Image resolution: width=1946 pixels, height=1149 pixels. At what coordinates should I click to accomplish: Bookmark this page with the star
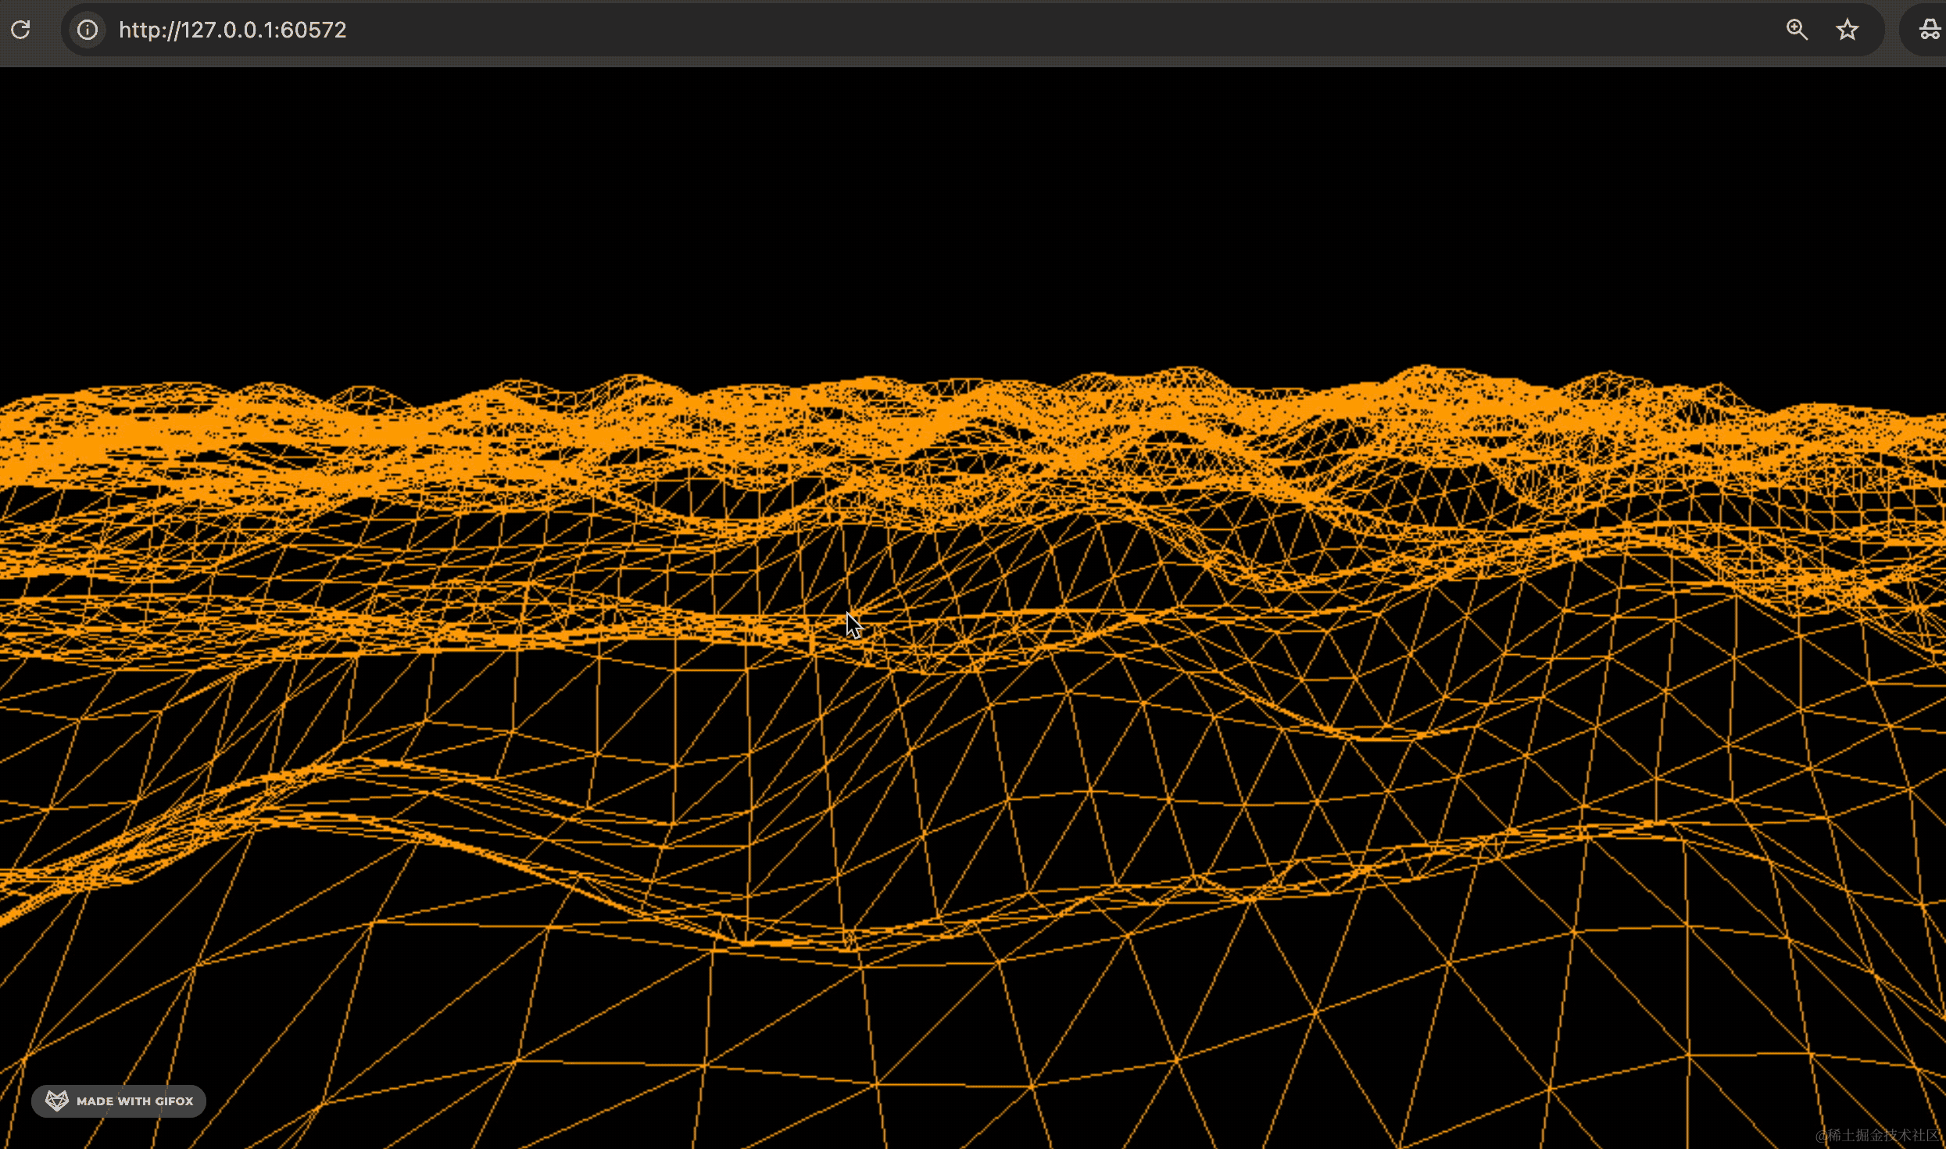1848,30
